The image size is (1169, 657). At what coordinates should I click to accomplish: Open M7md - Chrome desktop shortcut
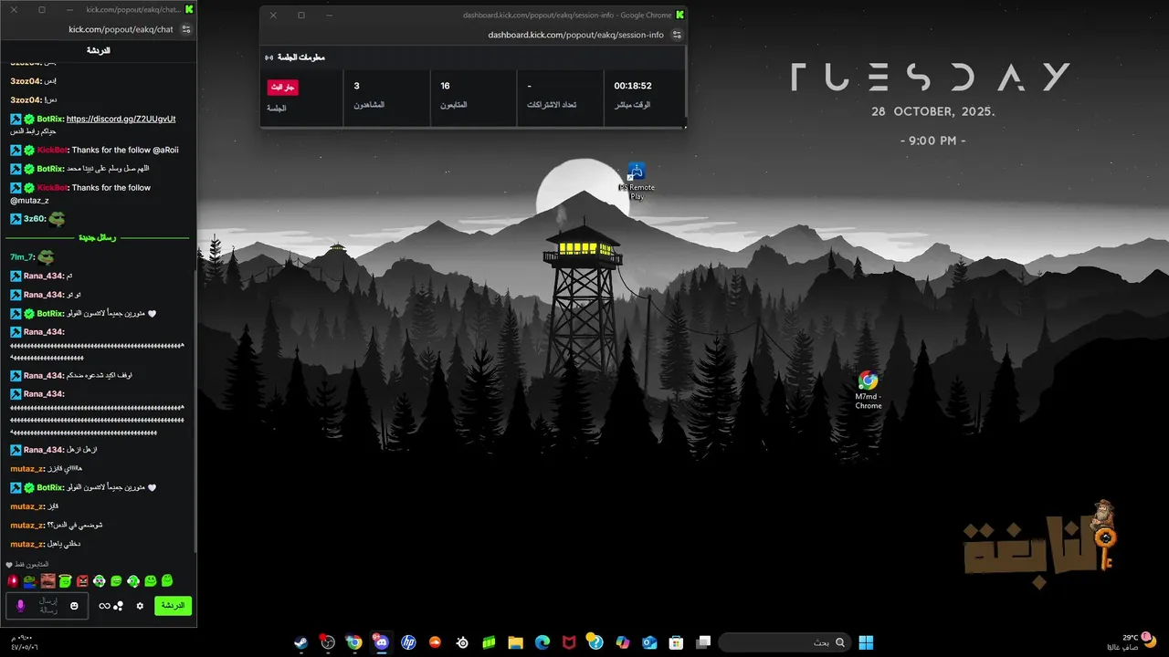868,390
